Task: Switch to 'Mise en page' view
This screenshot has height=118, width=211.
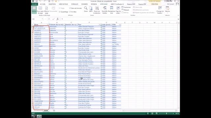Action: 46,10
